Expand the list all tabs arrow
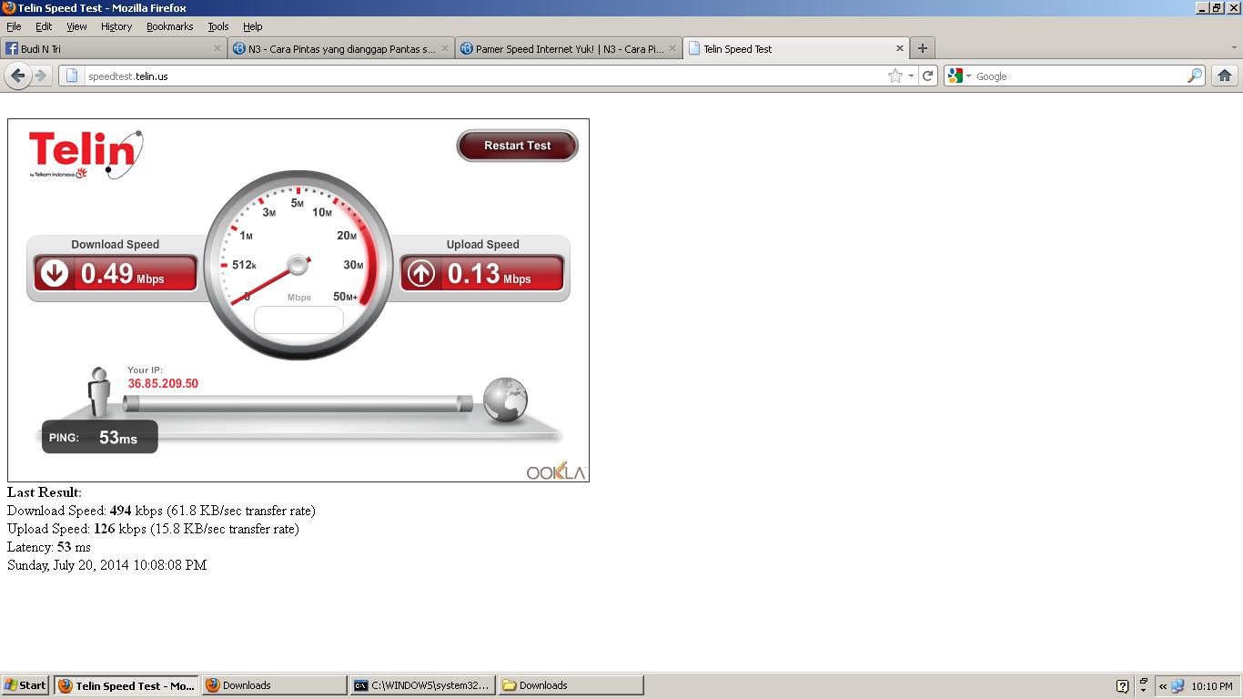The height and width of the screenshot is (699, 1243). pyautogui.click(x=1233, y=48)
